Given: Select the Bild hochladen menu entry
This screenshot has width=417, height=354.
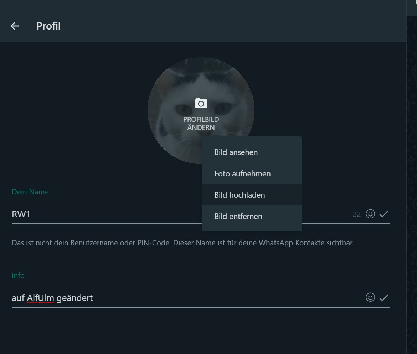Looking at the screenshot, I should click(252, 195).
